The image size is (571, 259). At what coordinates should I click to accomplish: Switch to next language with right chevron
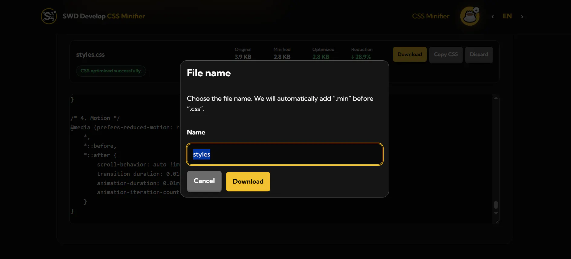click(x=522, y=17)
